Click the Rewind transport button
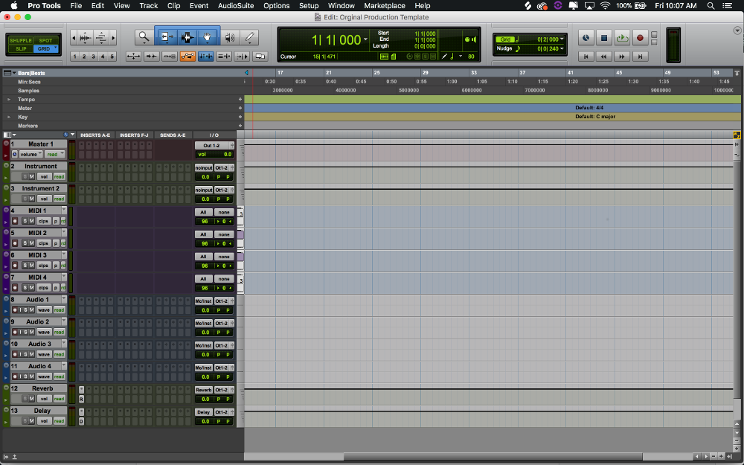Viewport: 744px width, 465px height. 603,57
